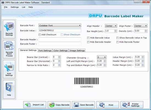Open the Align Footer dropdown
Image resolution: width=151 pixels, height=110 pixels.
click(x=141, y=26)
